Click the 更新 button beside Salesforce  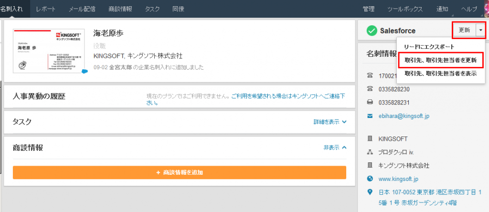pyautogui.click(x=464, y=30)
